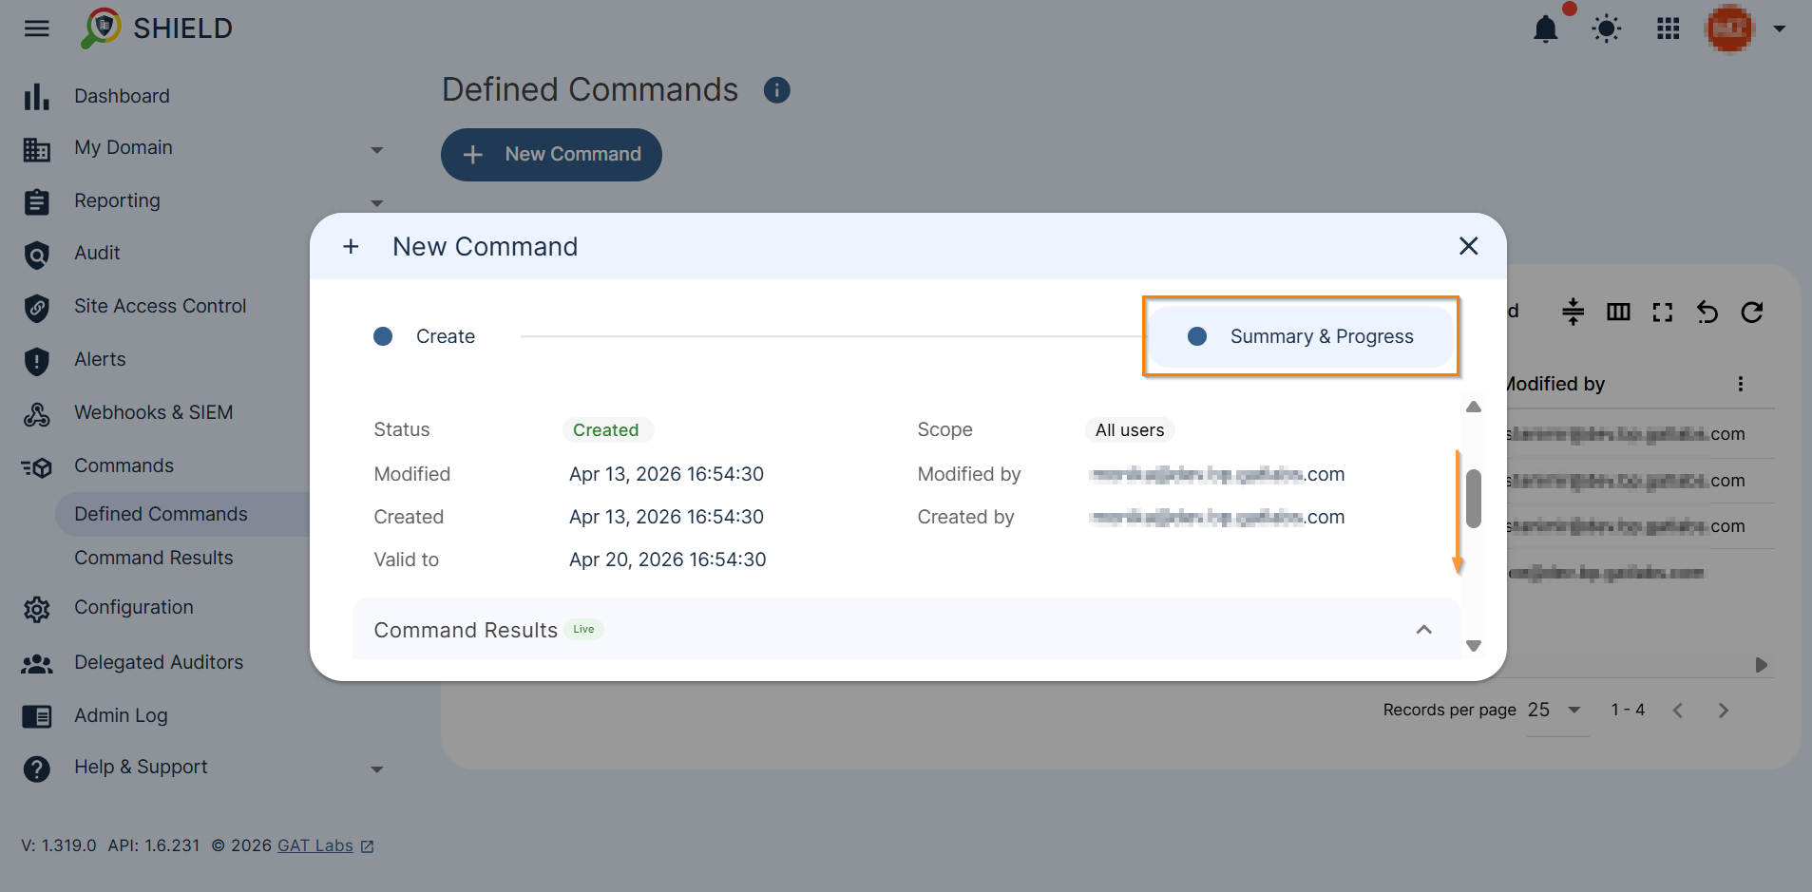Open the notifications bell

(x=1546, y=28)
